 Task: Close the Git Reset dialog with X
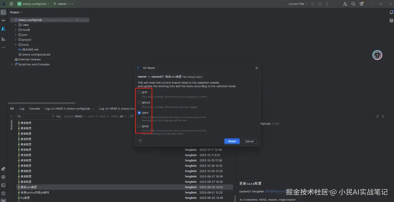(257, 68)
